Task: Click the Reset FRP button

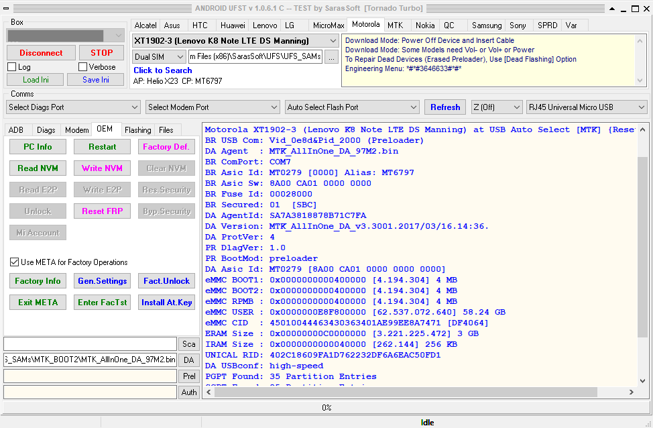Action: [102, 211]
